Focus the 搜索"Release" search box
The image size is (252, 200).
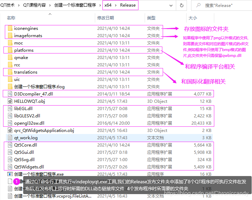[222, 6]
